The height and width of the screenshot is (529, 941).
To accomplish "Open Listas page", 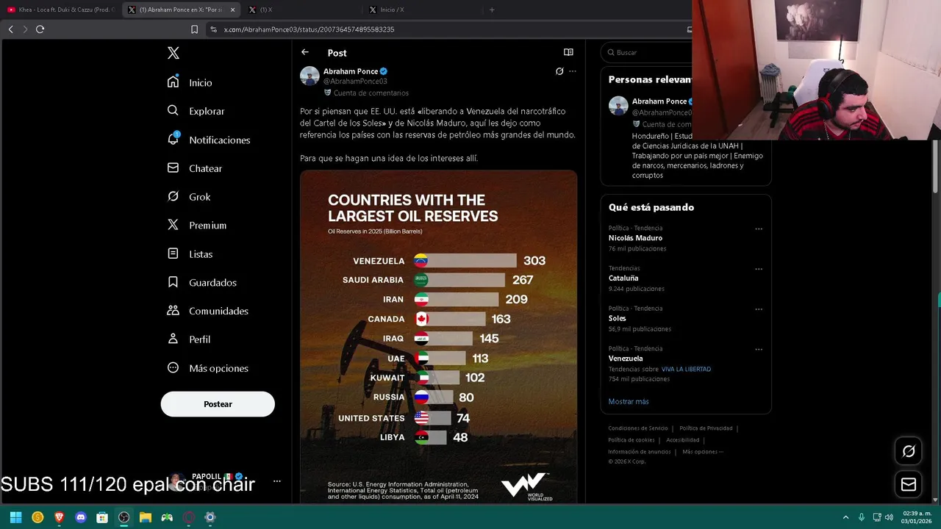I will pyautogui.click(x=190, y=254).
